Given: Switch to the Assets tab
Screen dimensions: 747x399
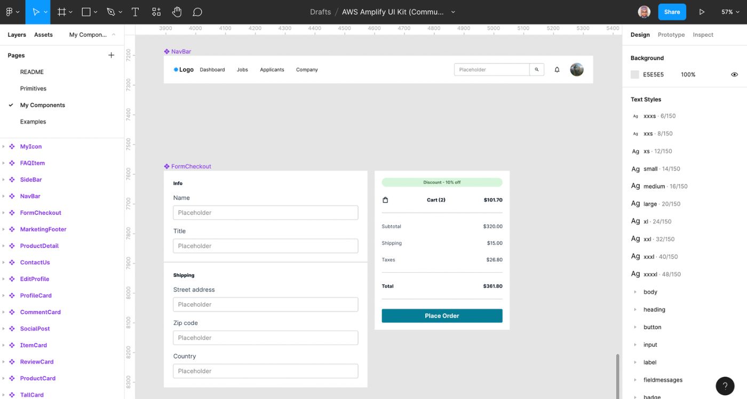Looking at the screenshot, I should pos(43,35).
